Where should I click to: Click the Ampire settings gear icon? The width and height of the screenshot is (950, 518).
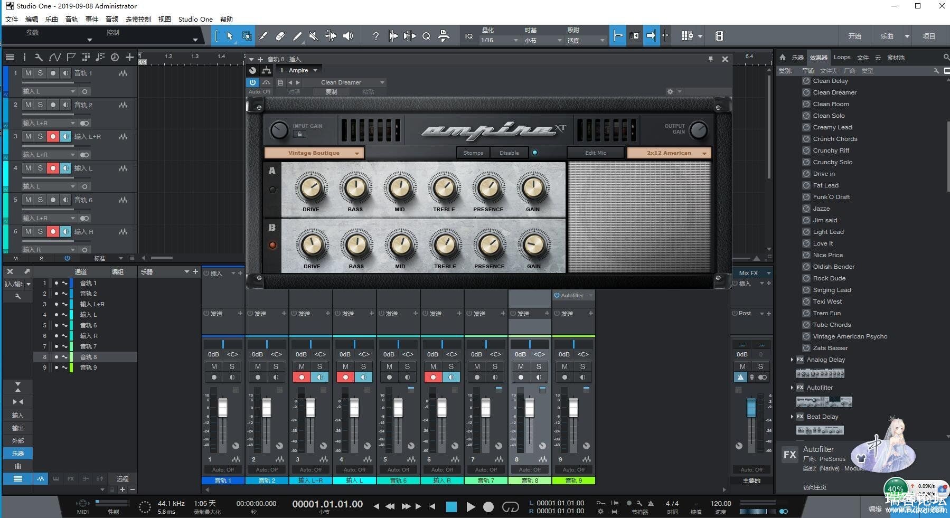pos(670,91)
